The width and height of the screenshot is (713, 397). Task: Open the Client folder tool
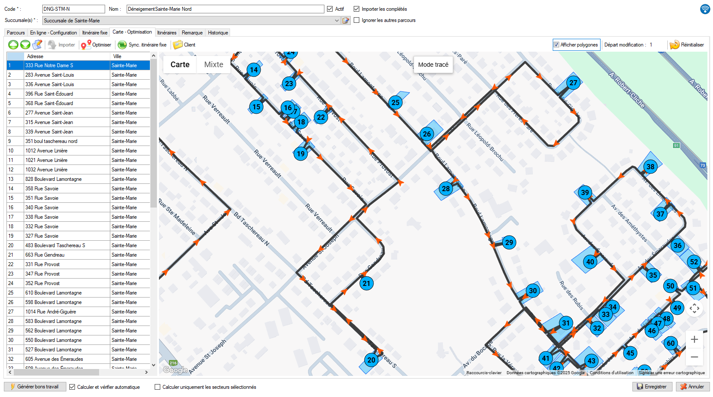click(184, 45)
